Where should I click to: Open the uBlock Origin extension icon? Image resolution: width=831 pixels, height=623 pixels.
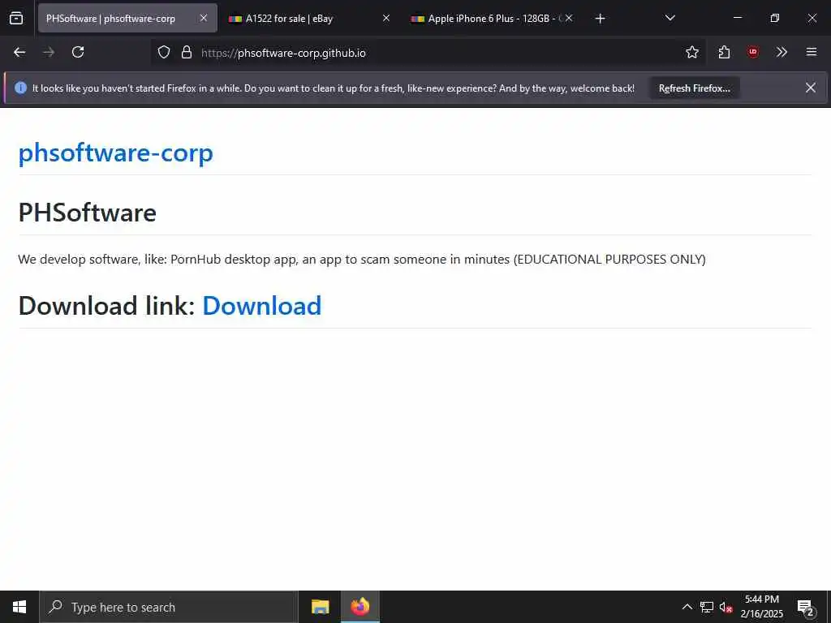[x=753, y=52]
